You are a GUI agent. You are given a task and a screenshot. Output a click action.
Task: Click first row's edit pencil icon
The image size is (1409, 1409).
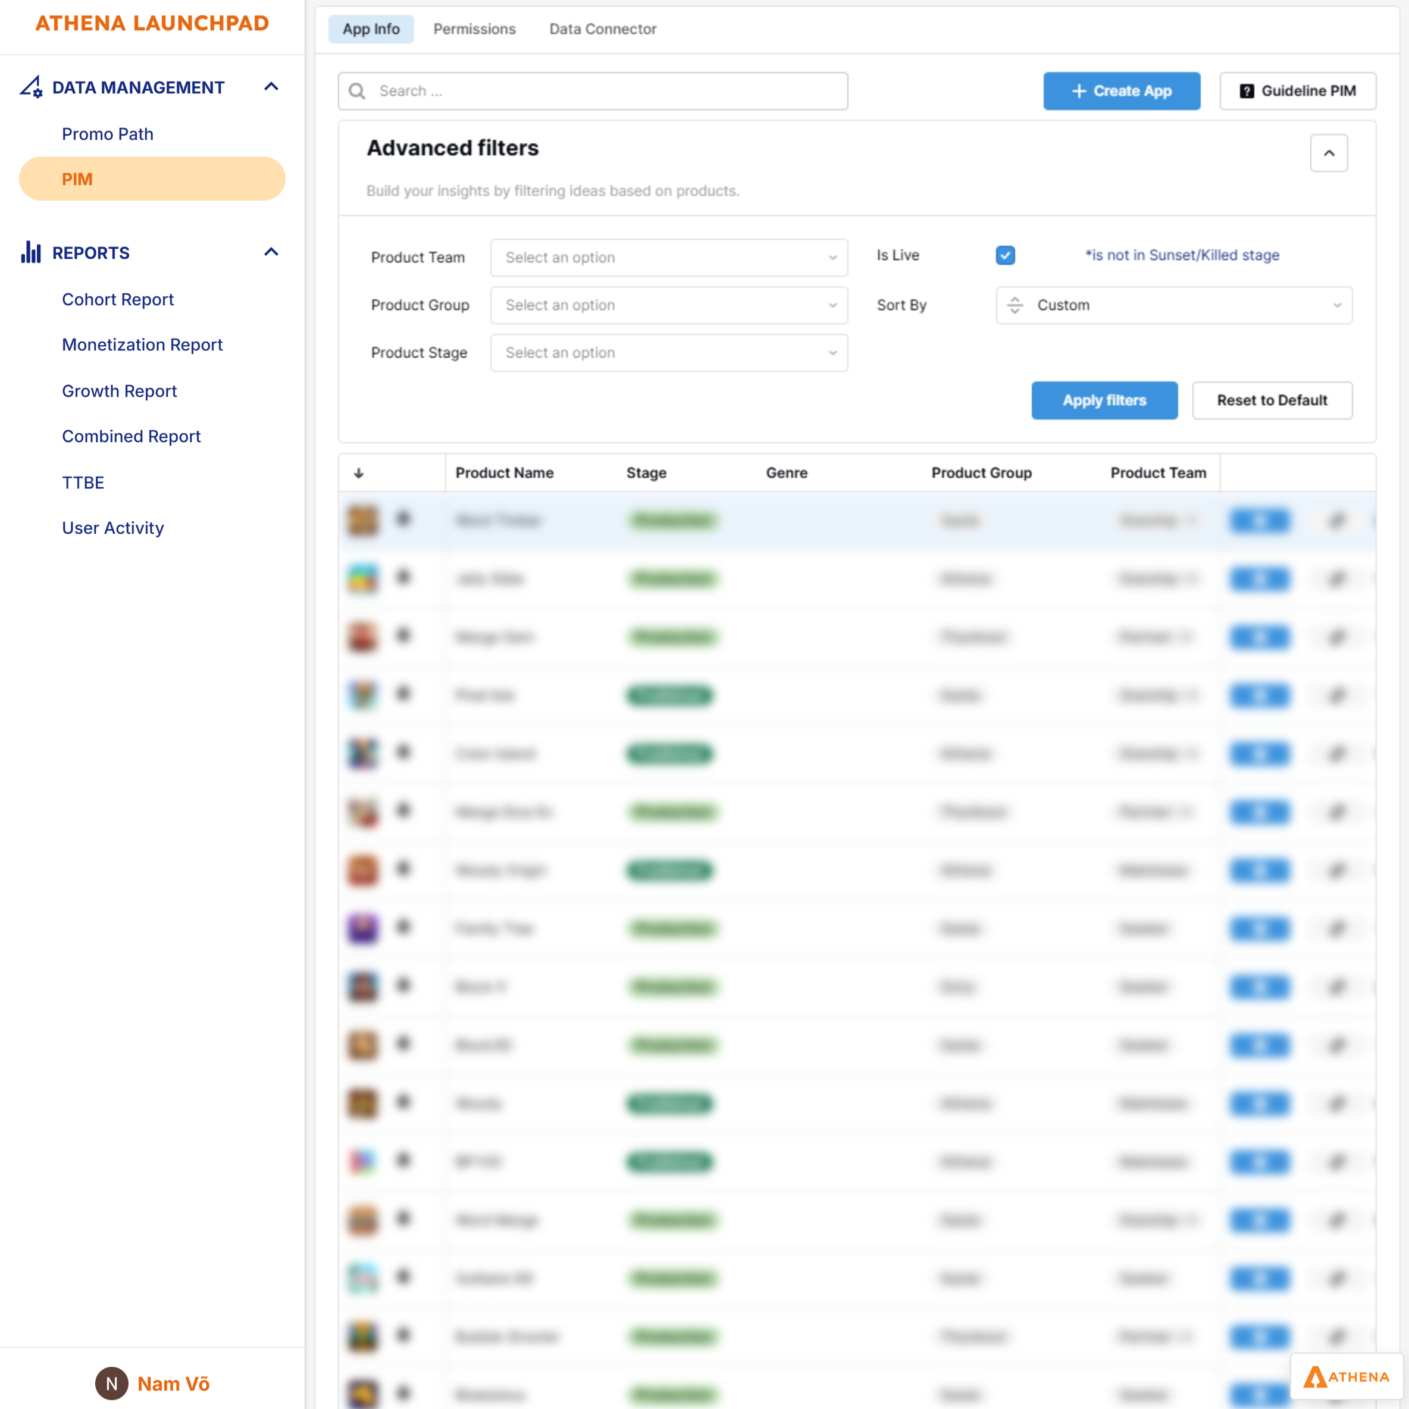[1337, 520]
